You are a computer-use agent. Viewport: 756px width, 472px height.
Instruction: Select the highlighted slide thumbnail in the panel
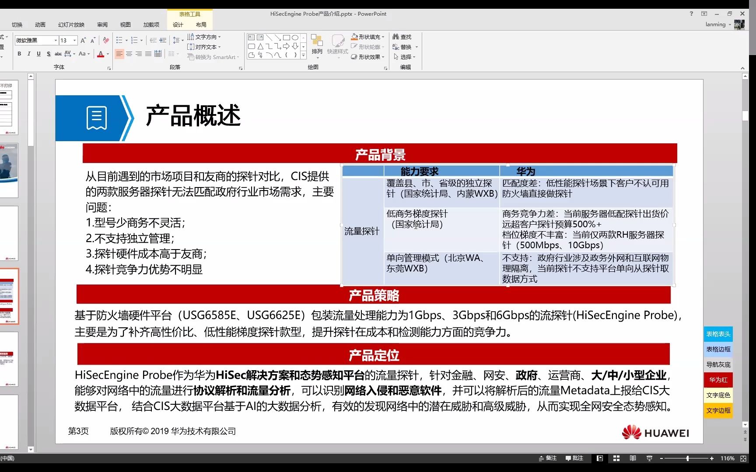[10, 296]
